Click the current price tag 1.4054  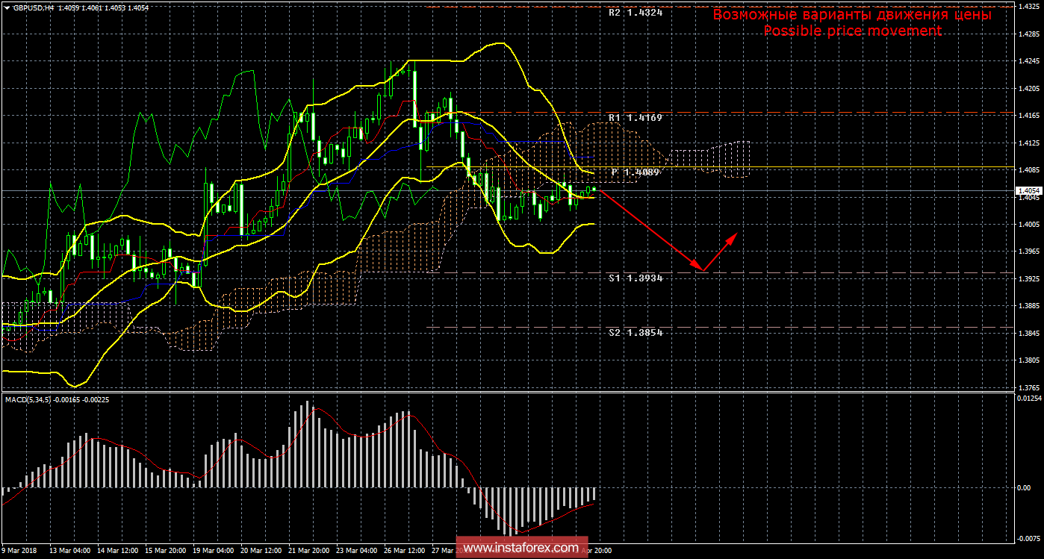(x=1028, y=191)
